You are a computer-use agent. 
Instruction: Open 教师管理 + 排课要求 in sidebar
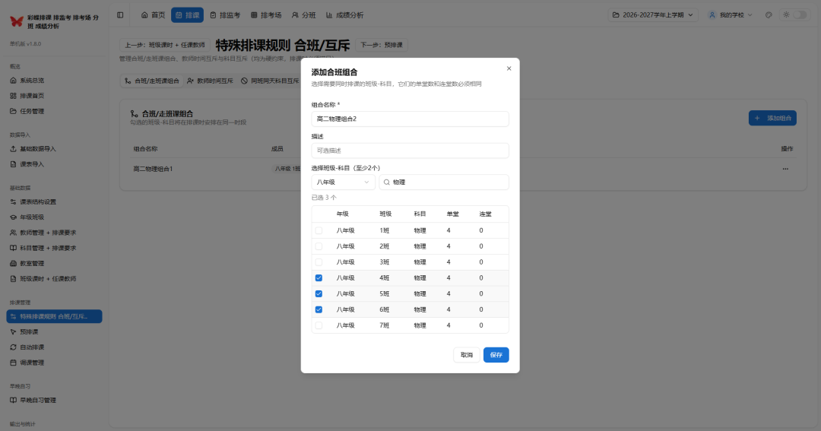coord(54,233)
